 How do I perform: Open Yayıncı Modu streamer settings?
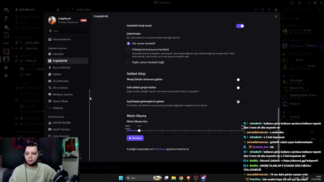click(67, 101)
